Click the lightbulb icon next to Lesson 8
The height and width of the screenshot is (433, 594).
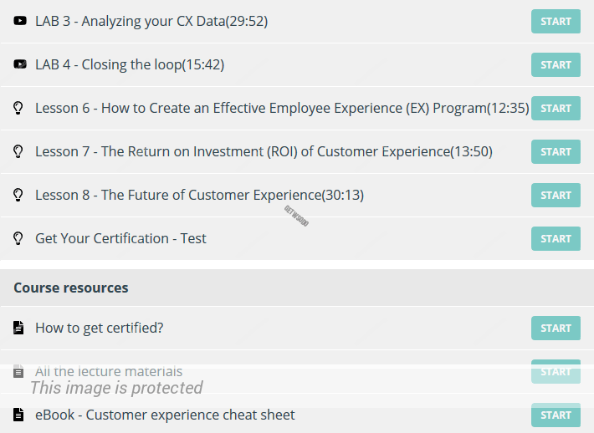pyautogui.click(x=18, y=195)
